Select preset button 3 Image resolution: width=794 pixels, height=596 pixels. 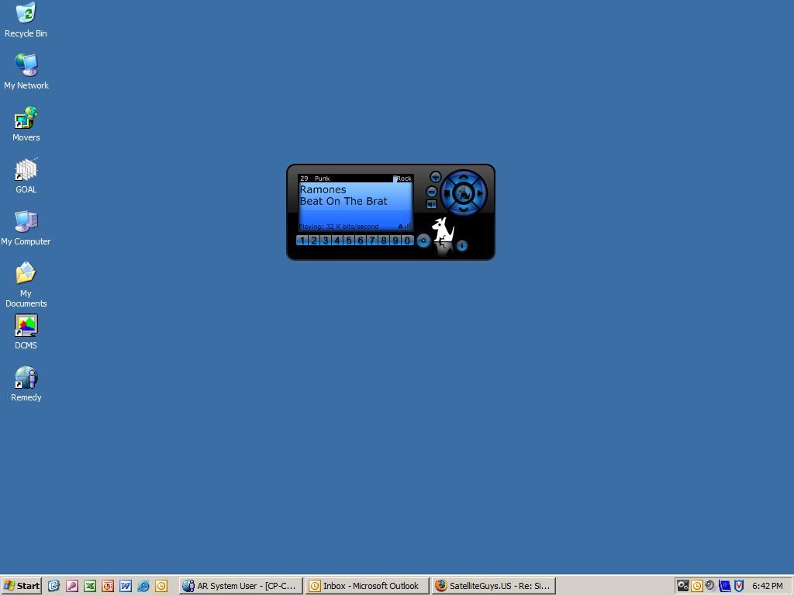(x=325, y=241)
